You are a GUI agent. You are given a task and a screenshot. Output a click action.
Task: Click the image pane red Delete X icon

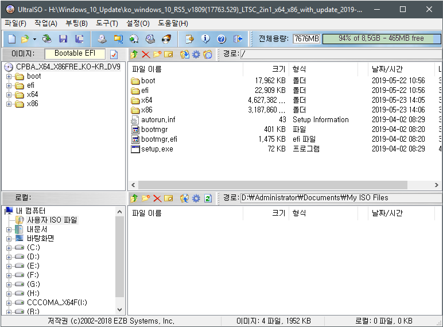(x=146, y=54)
